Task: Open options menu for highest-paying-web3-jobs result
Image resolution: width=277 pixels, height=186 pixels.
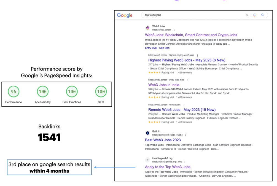Action: (x=197, y=55)
